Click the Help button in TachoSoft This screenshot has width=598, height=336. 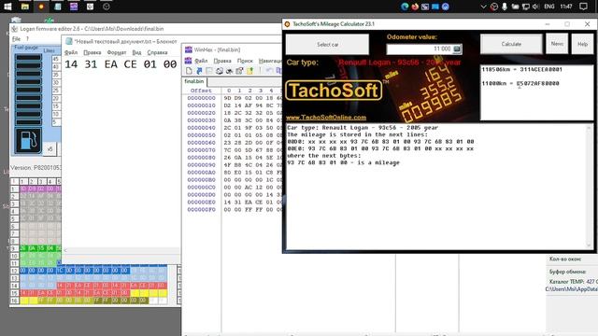(582, 44)
